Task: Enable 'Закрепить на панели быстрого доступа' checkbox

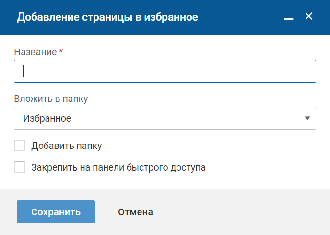Action: tap(20, 167)
